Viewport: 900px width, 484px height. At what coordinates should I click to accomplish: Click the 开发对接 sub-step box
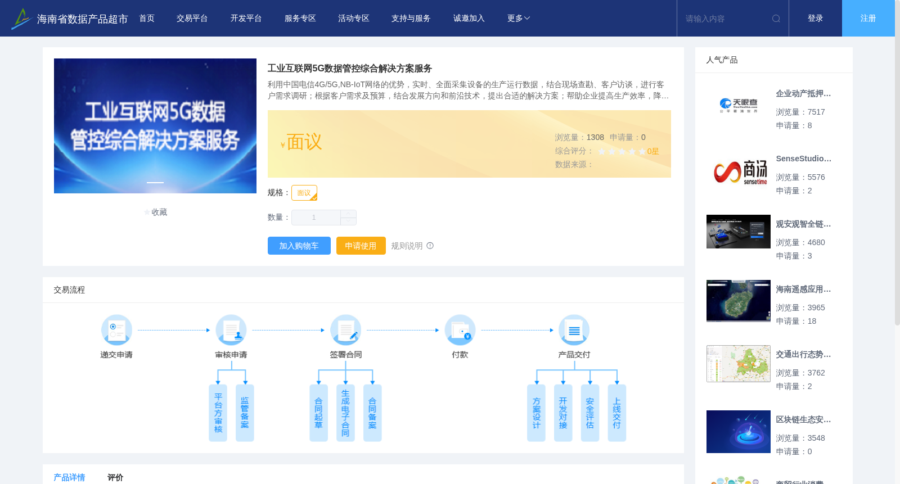[x=563, y=413]
